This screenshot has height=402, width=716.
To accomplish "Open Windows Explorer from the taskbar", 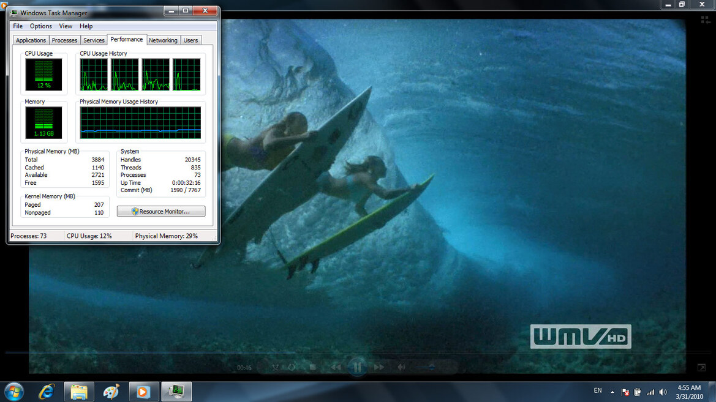I will [x=79, y=392].
